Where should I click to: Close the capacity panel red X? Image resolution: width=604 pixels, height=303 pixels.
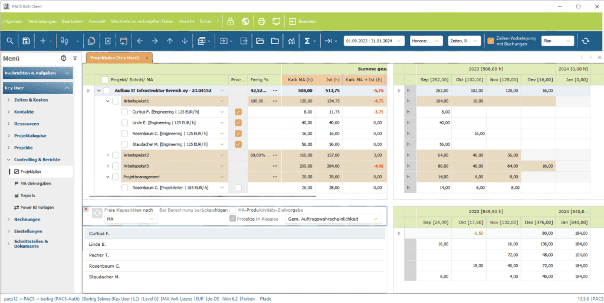(x=86, y=209)
